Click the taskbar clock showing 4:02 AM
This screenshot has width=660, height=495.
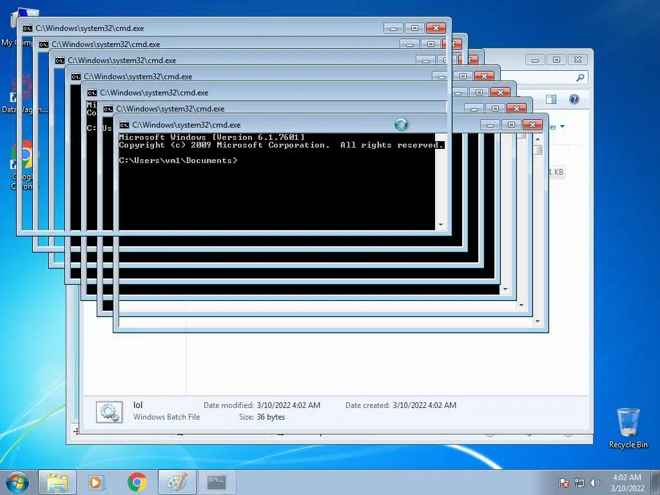pos(627,483)
